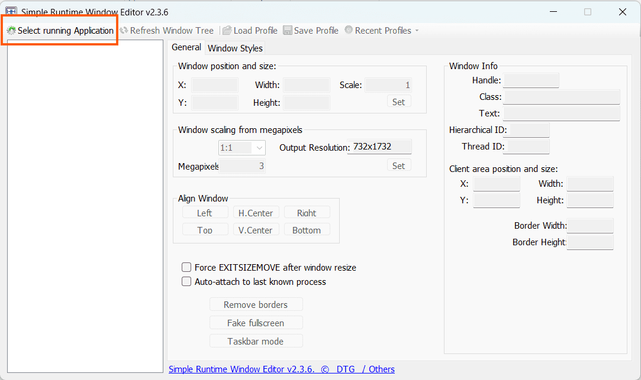Viewport: 641px width, 380px height.
Task: Click the Load Profile folder icon
Action: [x=227, y=31]
